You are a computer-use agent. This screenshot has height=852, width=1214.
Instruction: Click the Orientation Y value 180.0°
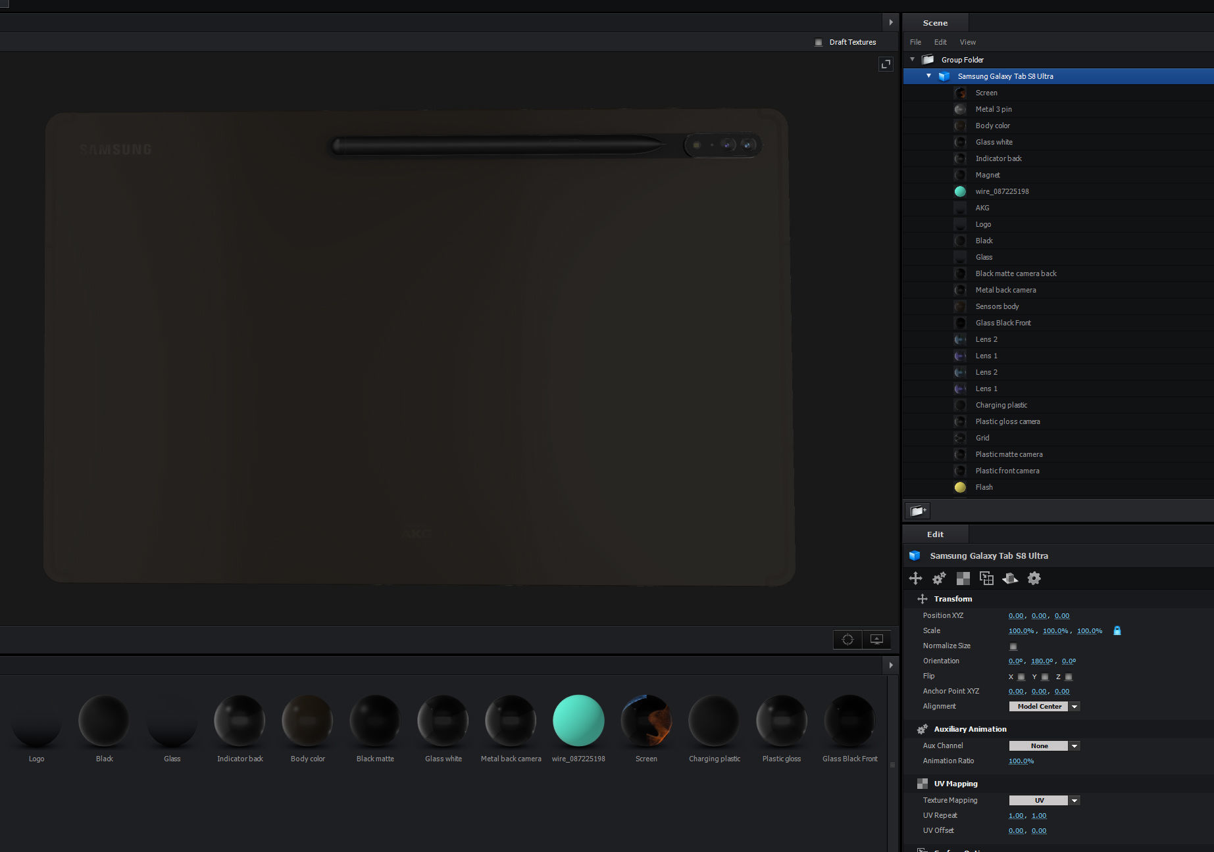(x=1042, y=661)
